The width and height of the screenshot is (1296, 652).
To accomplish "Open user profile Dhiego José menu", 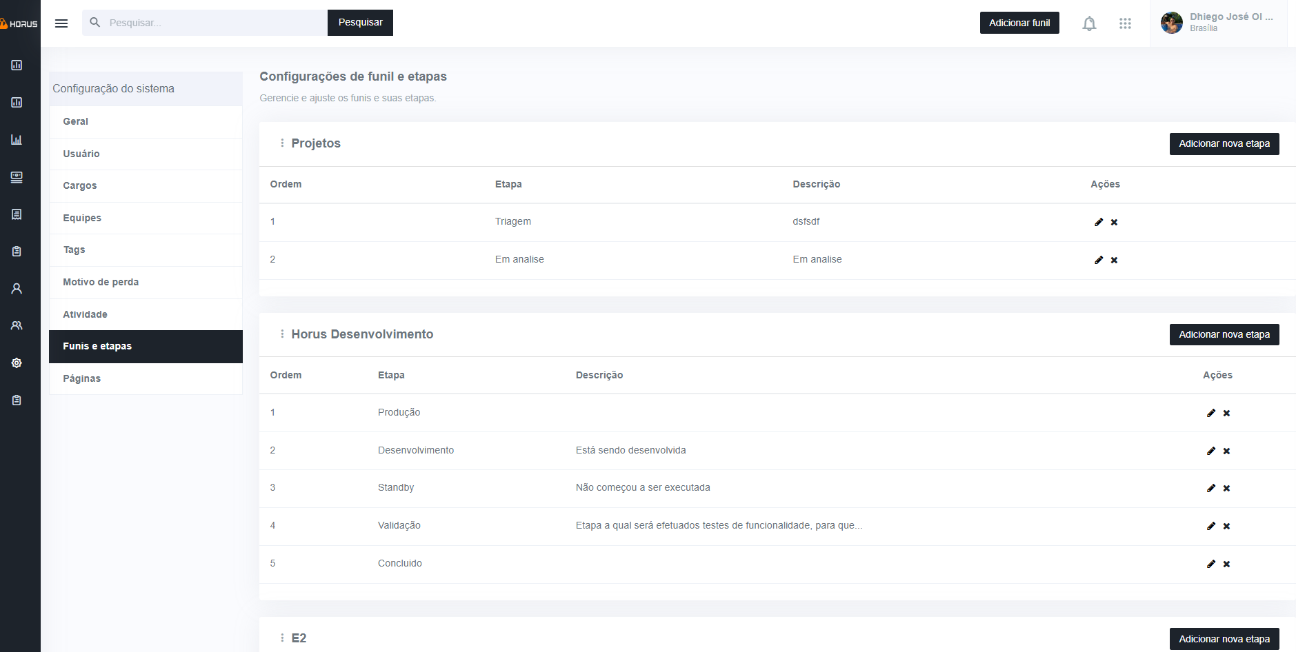I will coord(1218,23).
